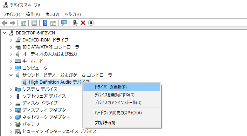The image size is (247, 136).
Task: Select the キーボード tree row text
Action: click(33, 61)
